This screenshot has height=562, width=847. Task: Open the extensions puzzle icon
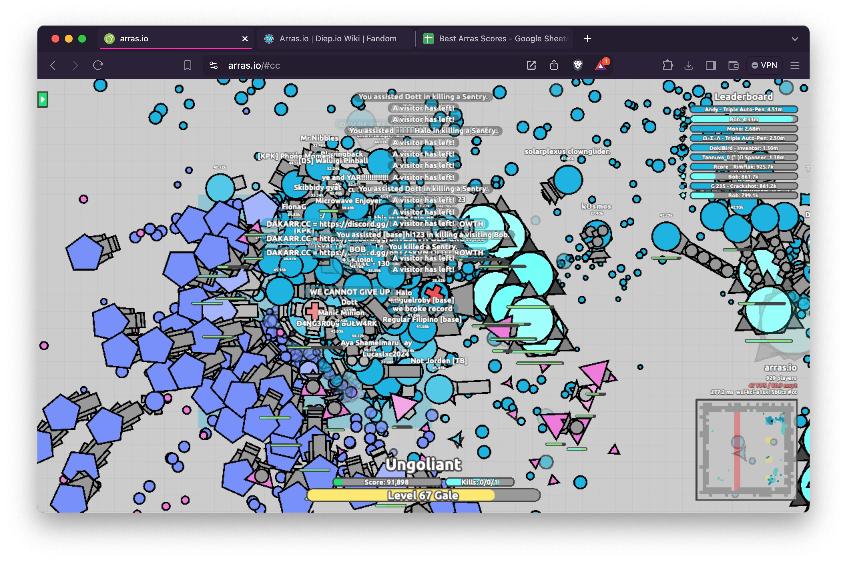point(667,65)
